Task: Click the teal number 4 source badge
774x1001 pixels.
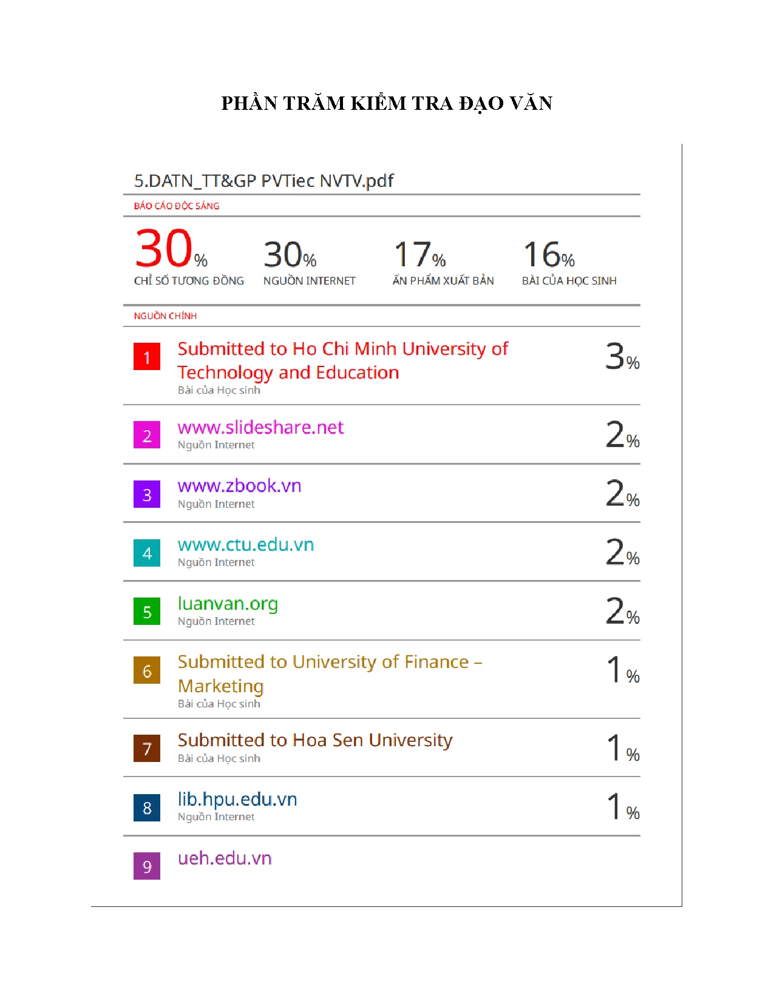Action: click(147, 553)
